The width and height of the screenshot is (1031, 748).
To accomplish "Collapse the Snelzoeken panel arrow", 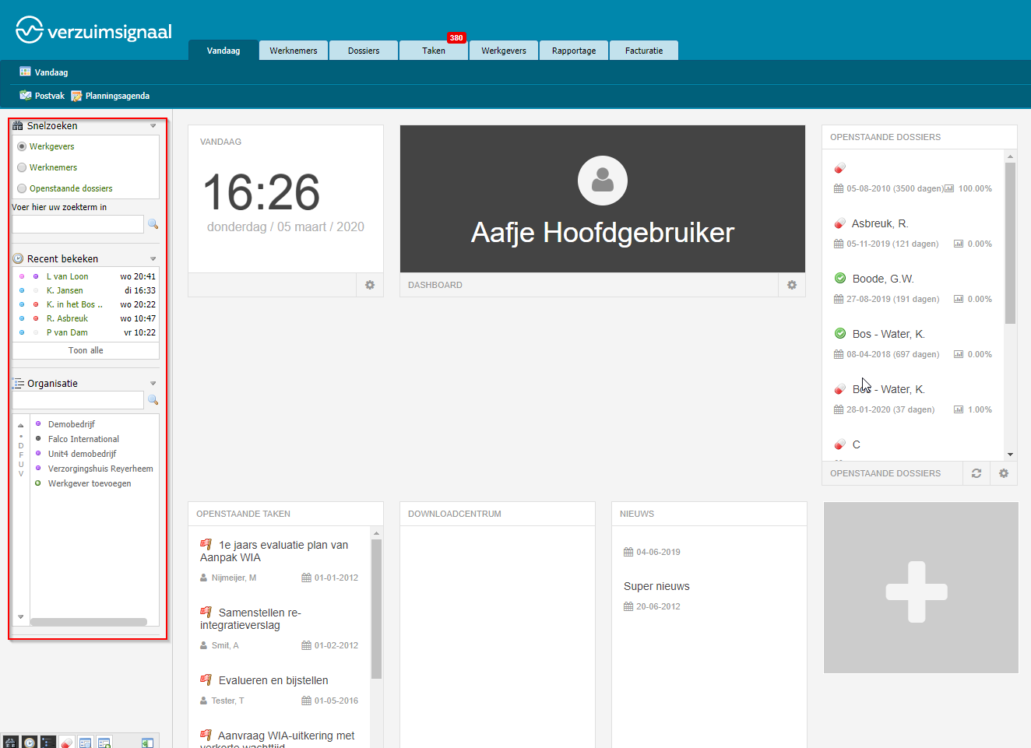I will click(x=153, y=125).
